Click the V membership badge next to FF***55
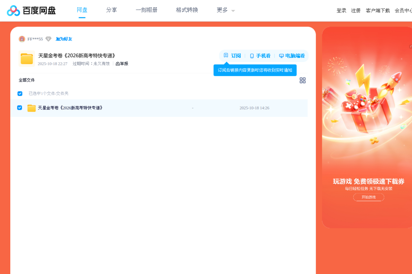Screen dimensions: 412x274 [48, 39]
